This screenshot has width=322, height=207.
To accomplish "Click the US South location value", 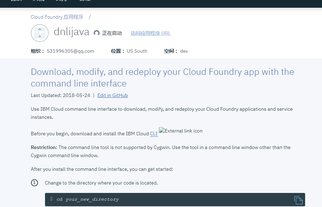I will pyautogui.click(x=137, y=51).
